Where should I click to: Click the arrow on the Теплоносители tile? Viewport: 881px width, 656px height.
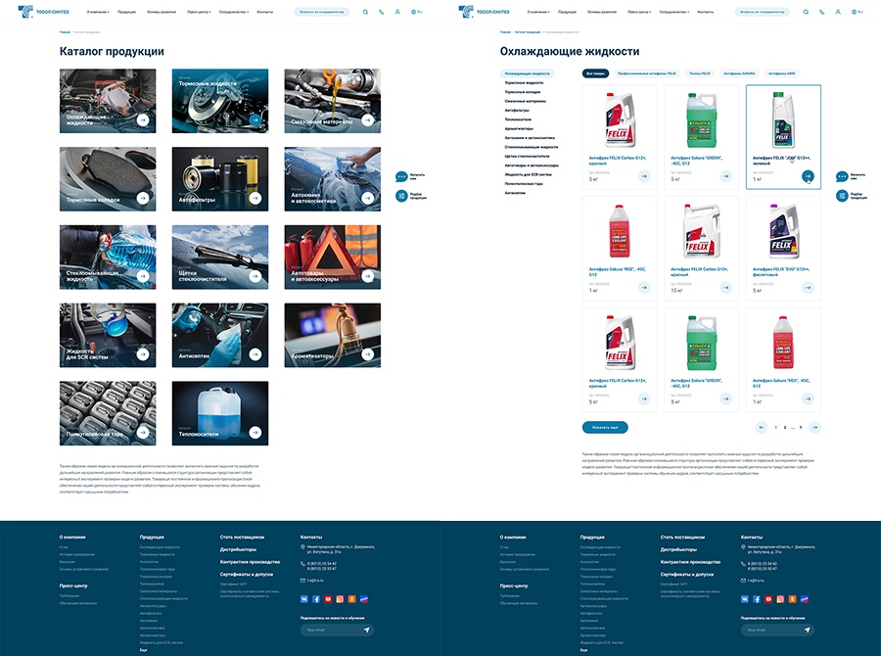(255, 432)
